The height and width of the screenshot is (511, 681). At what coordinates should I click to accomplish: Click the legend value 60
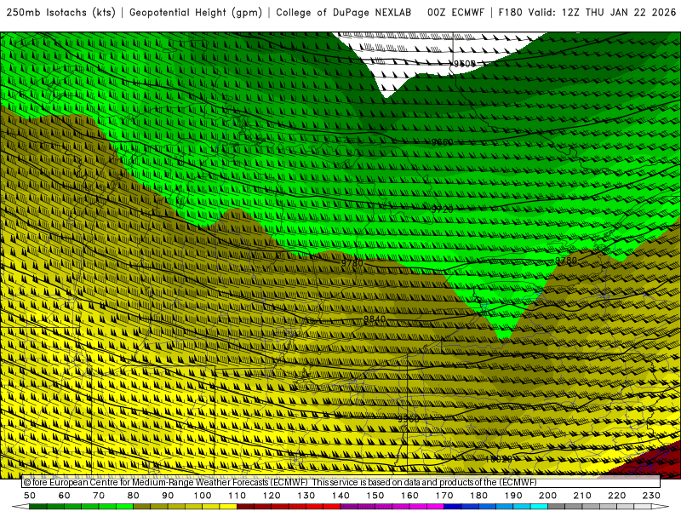(65, 496)
